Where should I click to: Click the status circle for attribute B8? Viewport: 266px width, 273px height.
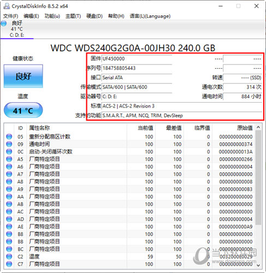[9, 234]
